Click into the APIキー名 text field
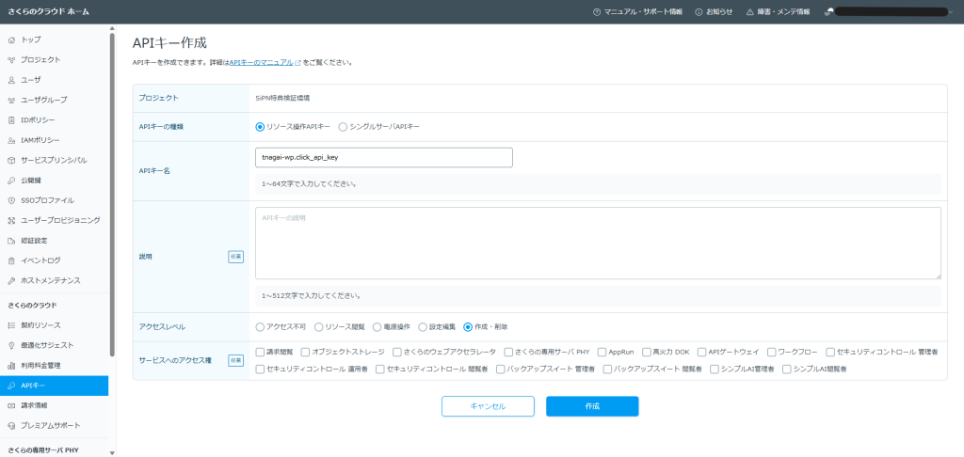 pos(383,157)
